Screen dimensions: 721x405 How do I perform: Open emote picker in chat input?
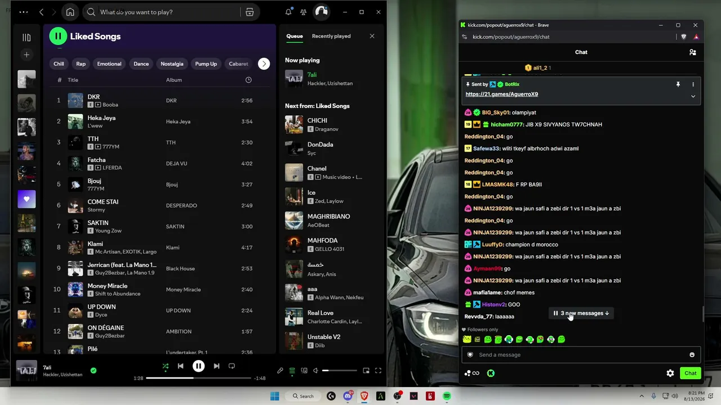tap(692, 355)
